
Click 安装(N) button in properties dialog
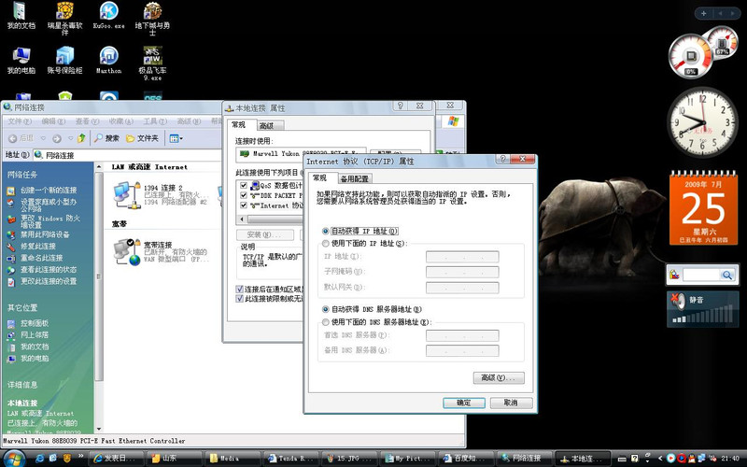[265, 235]
